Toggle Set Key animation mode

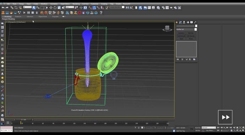pyautogui.click(x=198, y=130)
